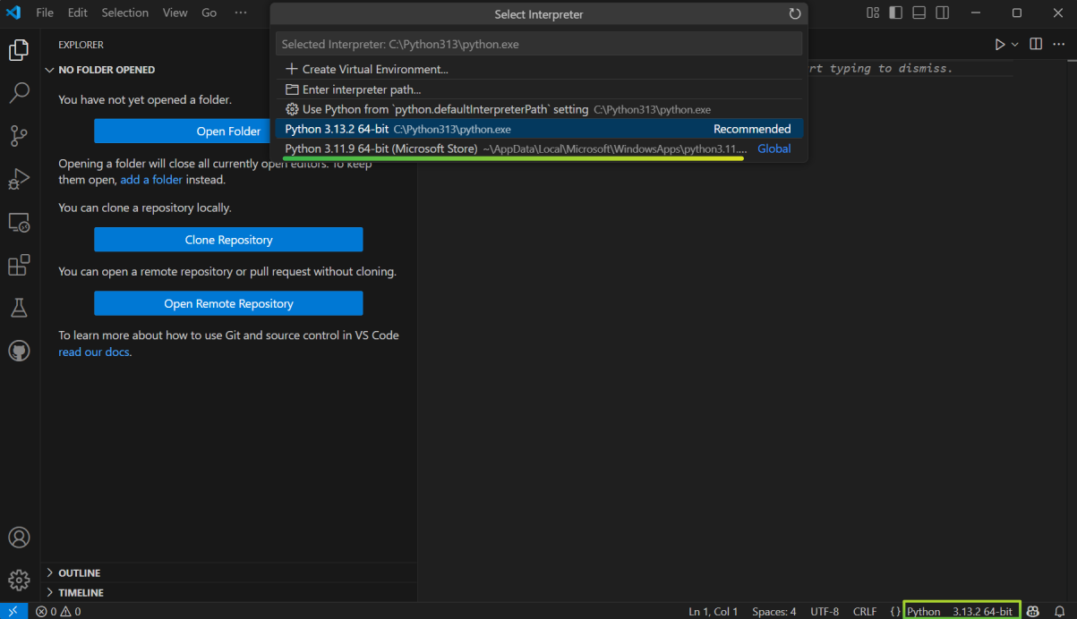Open the Run and Debug view icon
Image resolution: width=1077 pixels, height=619 pixels.
tap(19, 178)
